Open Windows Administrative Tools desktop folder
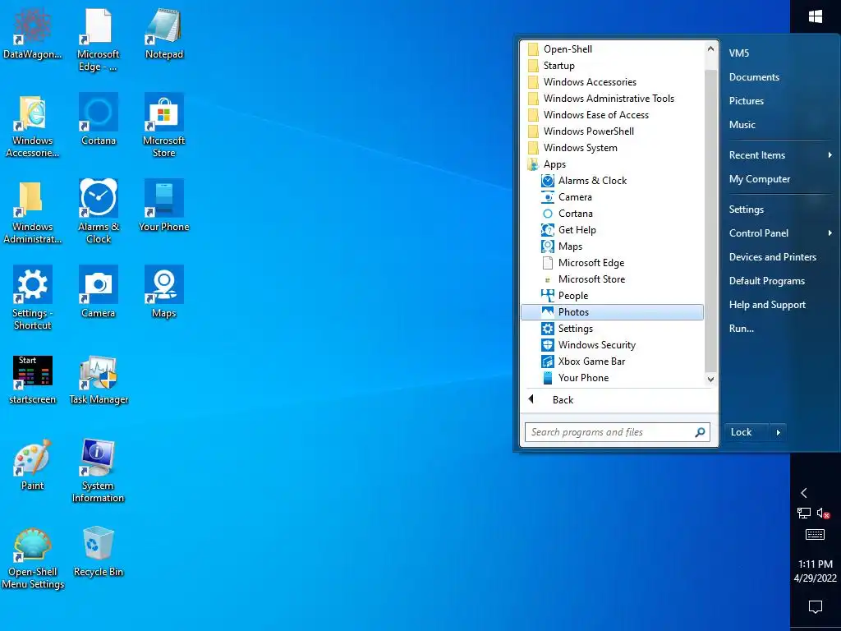The height and width of the screenshot is (631, 841). click(x=32, y=212)
